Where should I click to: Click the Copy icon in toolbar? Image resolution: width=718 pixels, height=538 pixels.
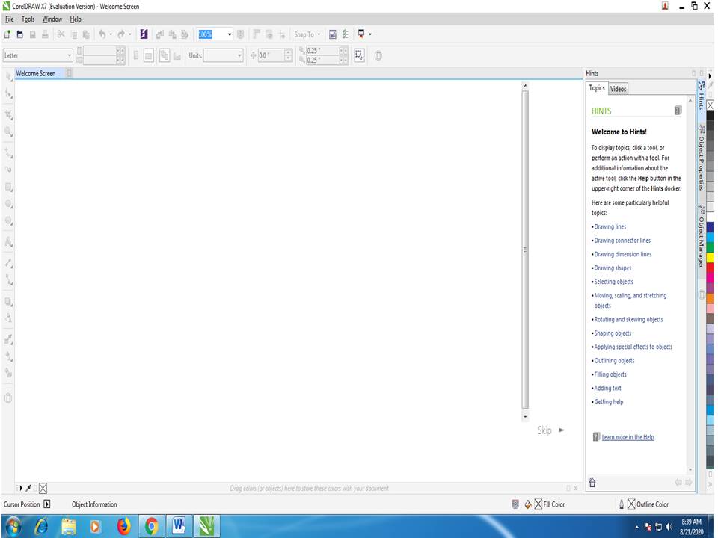74,34
